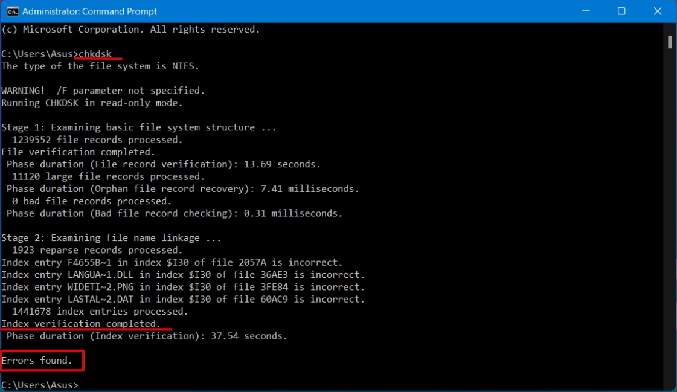Viewport: 677px width, 392px height.
Task: Minimize the Command Prompt window
Action: [x=585, y=11]
